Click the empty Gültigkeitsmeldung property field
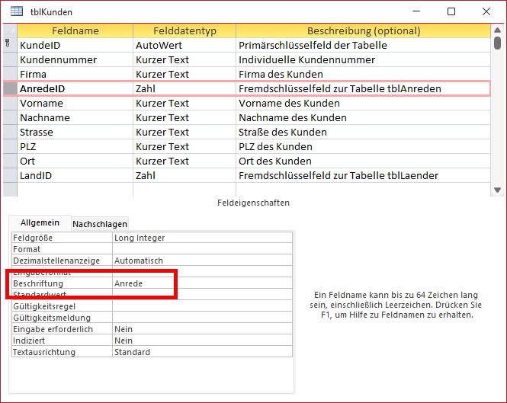The width and height of the screenshot is (507, 403). coord(202,318)
